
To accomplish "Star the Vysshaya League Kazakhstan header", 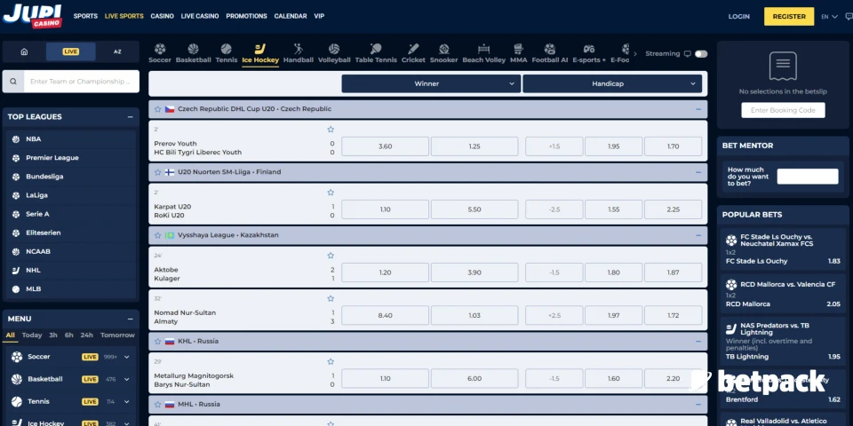I will 158,235.
